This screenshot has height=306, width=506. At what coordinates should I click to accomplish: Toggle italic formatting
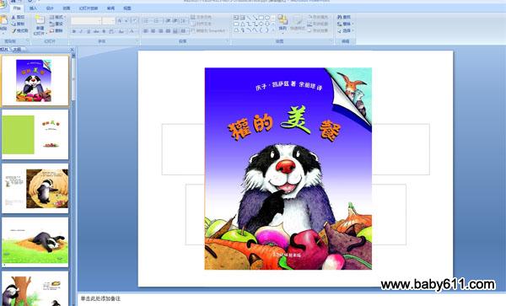(x=81, y=31)
